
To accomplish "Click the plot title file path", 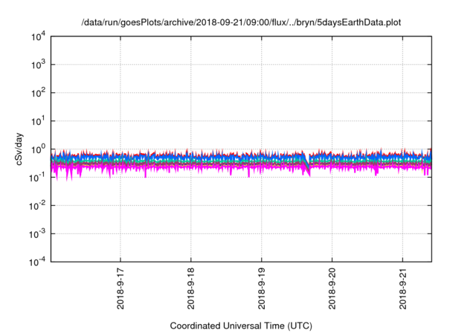I will [x=241, y=22].
